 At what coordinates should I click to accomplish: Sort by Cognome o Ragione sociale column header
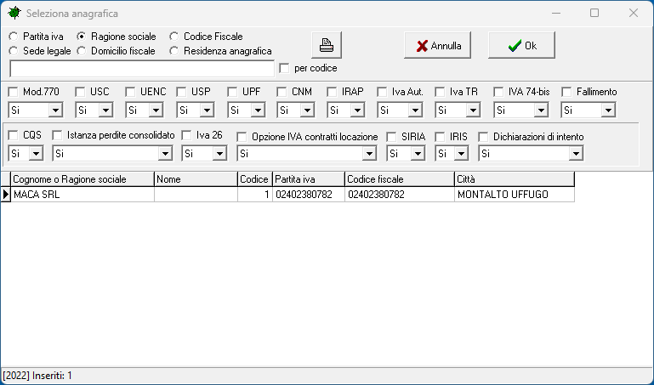pos(82,179)
